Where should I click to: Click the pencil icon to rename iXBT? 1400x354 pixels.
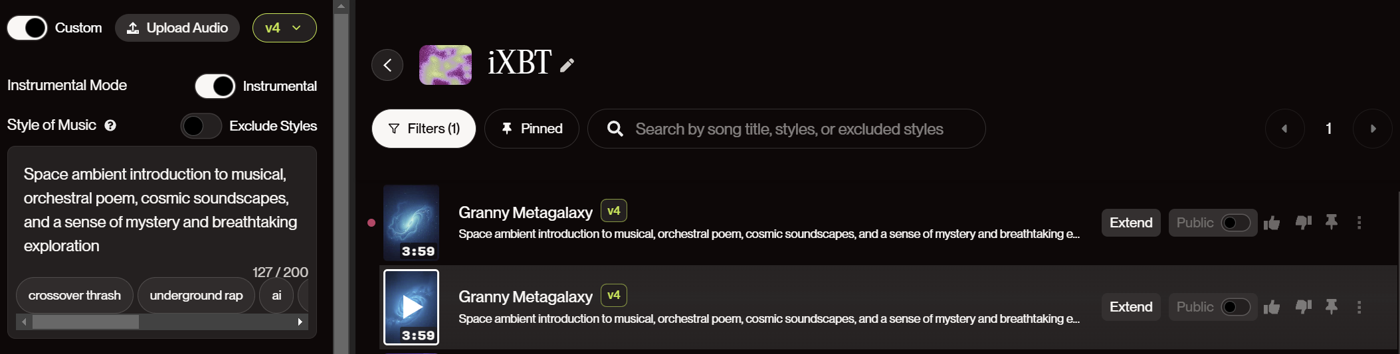[x=567, y=65]
